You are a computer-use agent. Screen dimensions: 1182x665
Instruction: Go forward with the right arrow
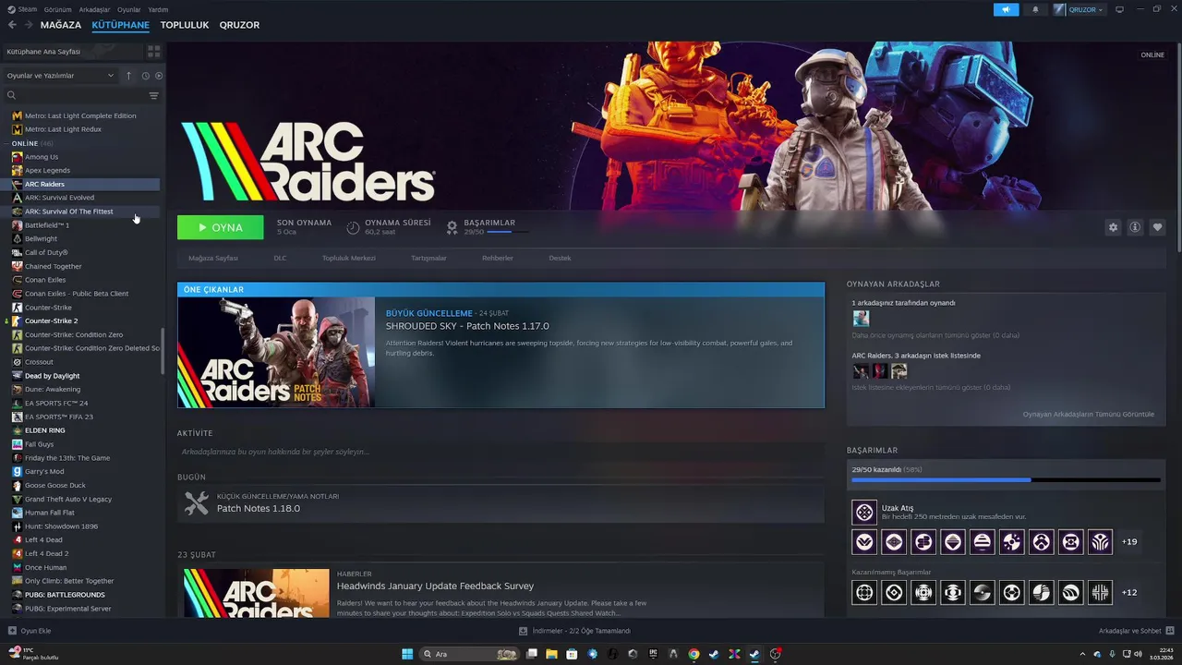pos(29,25)
